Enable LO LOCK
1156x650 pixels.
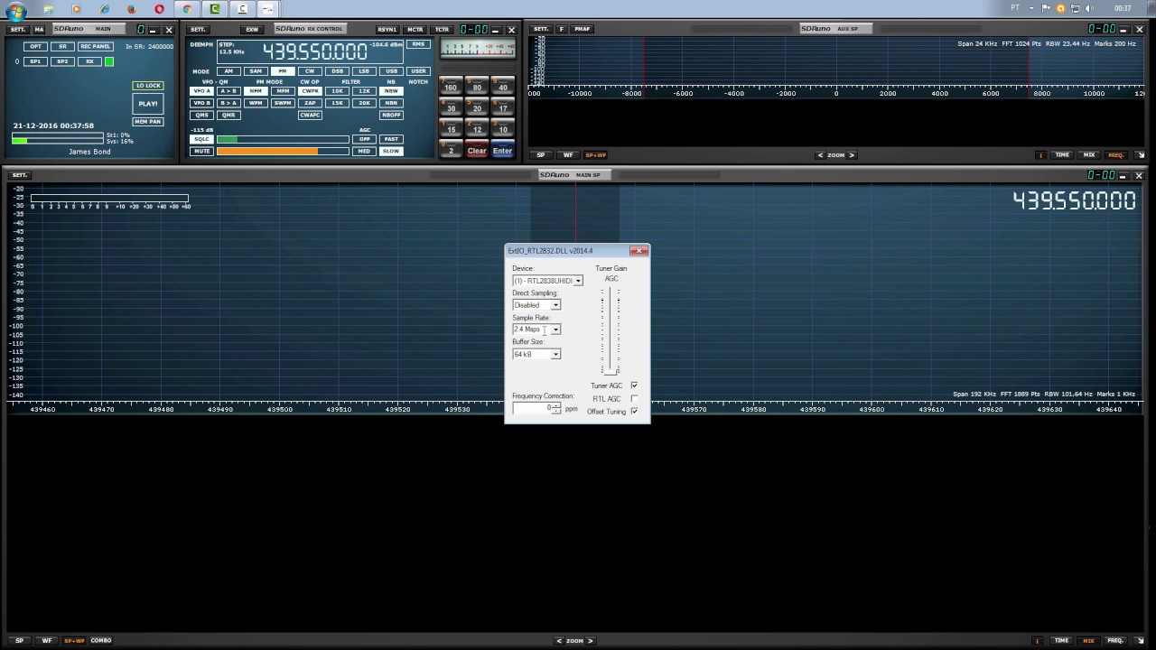coord(148,86)
